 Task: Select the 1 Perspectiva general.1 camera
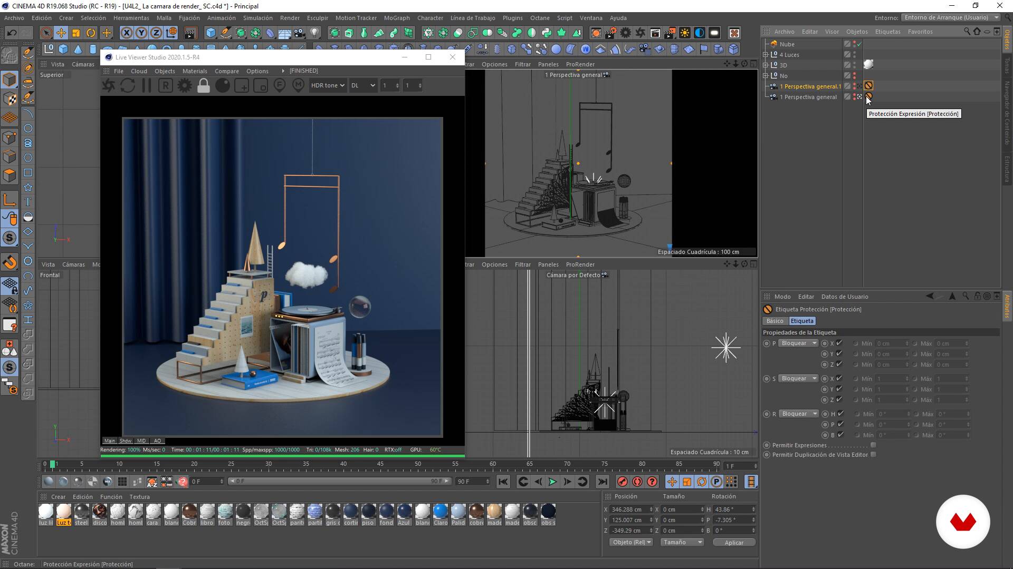[810, 86]
